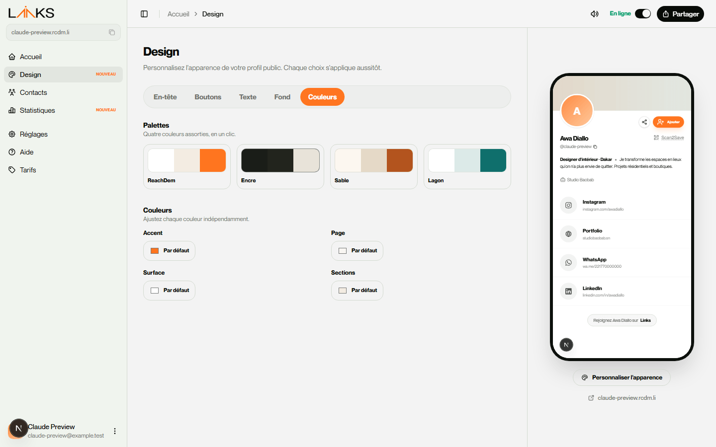716x447 pixels.
Task: Open Réglages in the sidebar
Action: pos(63,134)
